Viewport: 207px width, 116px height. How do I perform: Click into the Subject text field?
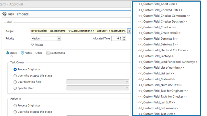pyautogui.click(x=78, y=31)
